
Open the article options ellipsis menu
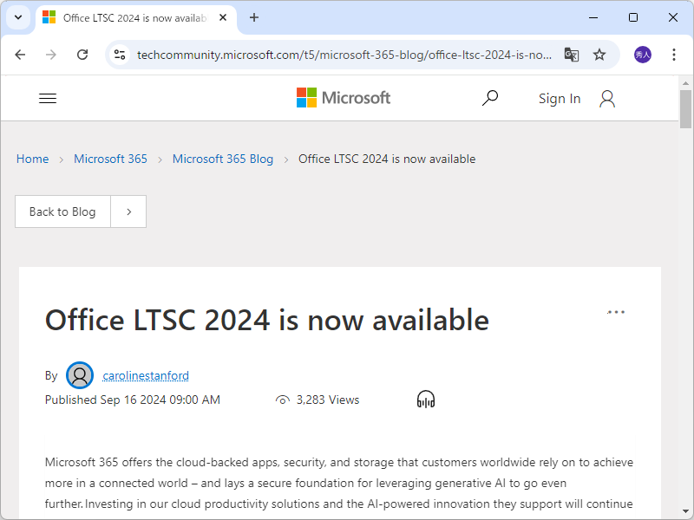click(x=616, y=312)
